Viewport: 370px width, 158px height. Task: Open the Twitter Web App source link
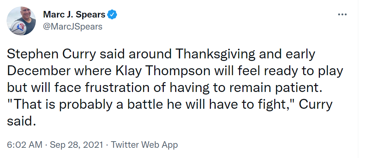coord(144,145)
